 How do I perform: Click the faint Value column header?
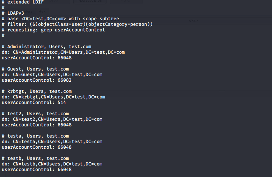click(x=193, y=21)
